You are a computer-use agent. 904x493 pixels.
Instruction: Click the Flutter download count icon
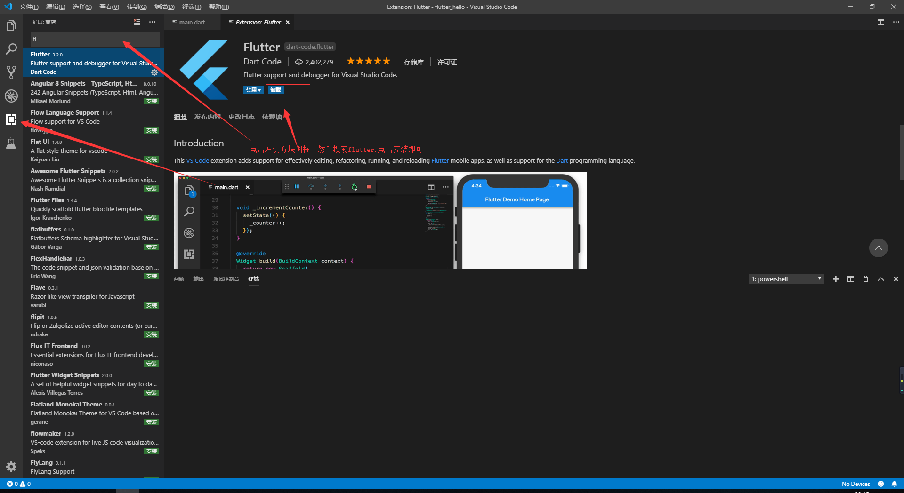coord(299,62)
